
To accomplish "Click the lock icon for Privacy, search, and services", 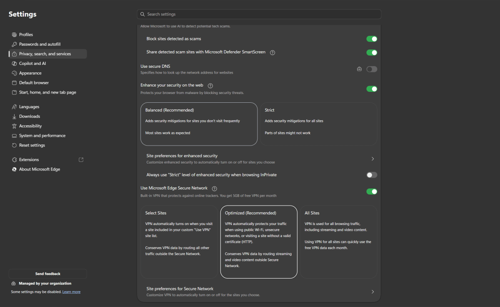I will click(x=14, y=54).
